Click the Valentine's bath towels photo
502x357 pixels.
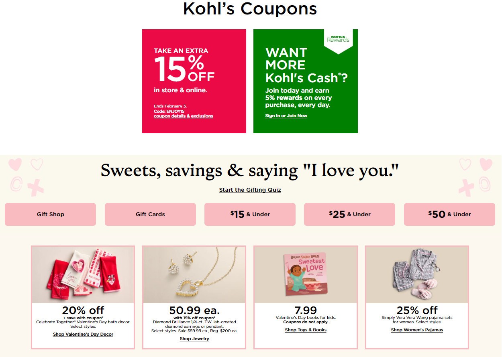click(x=83, y=274)
